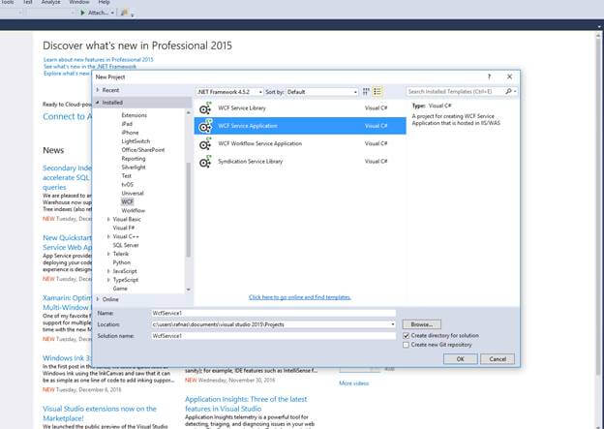Select the Silverlight tree item
The width and height of the screenshot is (604, 429).
pos(134,168)
